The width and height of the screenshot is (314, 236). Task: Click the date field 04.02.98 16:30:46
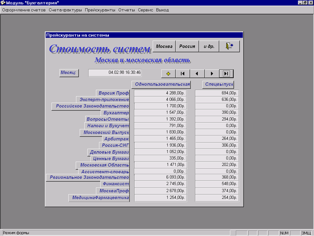click(x=115, y=72)
